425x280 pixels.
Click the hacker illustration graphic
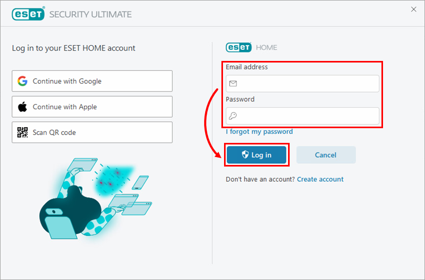point(95,199)
